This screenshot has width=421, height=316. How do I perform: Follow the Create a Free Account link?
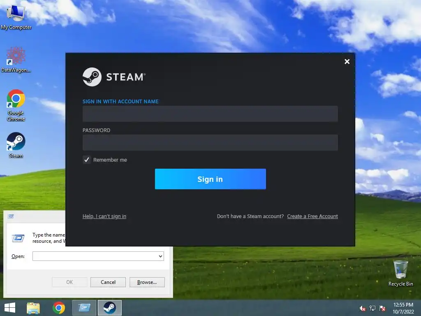tap(312, 216)
